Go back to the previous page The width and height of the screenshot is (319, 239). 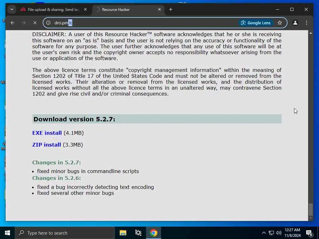[12, 23]
